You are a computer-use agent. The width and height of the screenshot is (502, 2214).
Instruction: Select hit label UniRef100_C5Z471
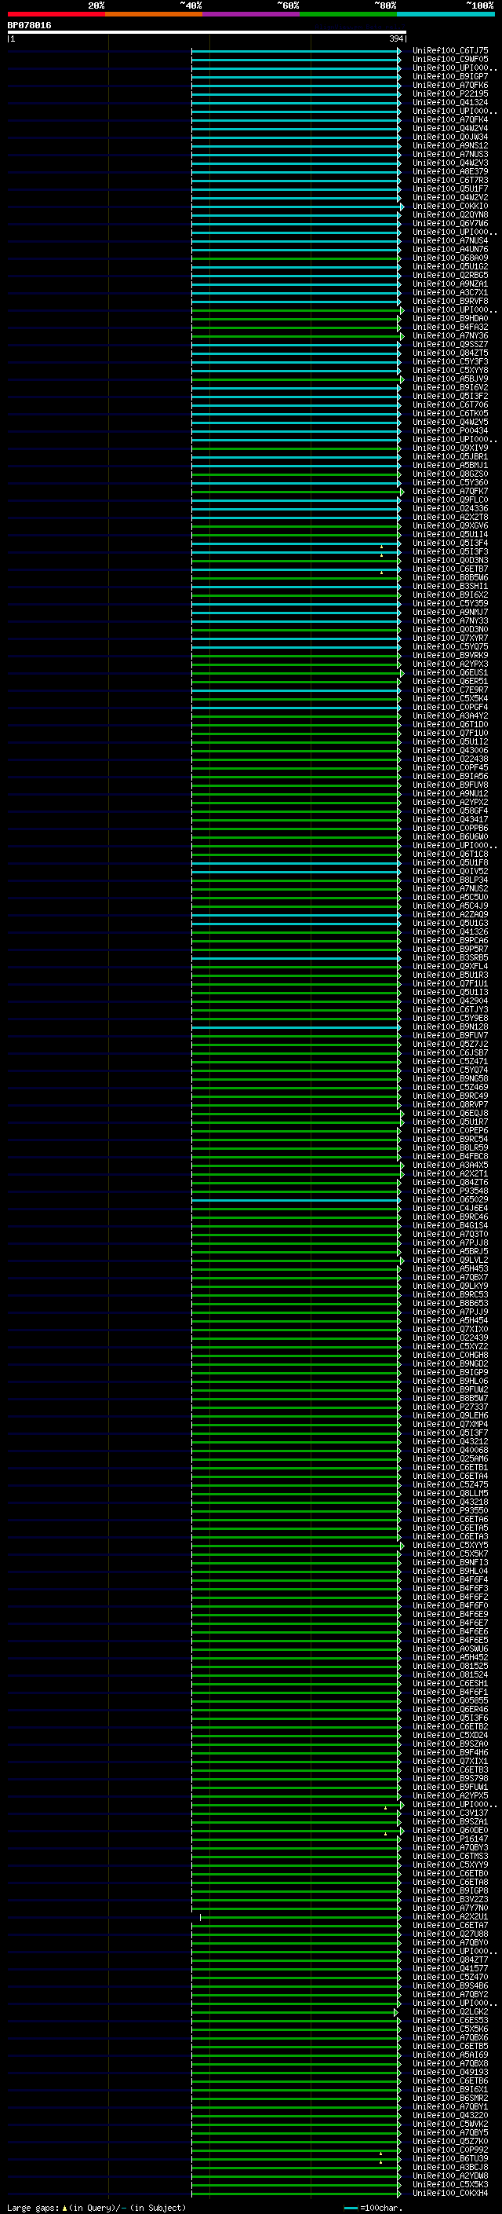(x=449, y=1062)
